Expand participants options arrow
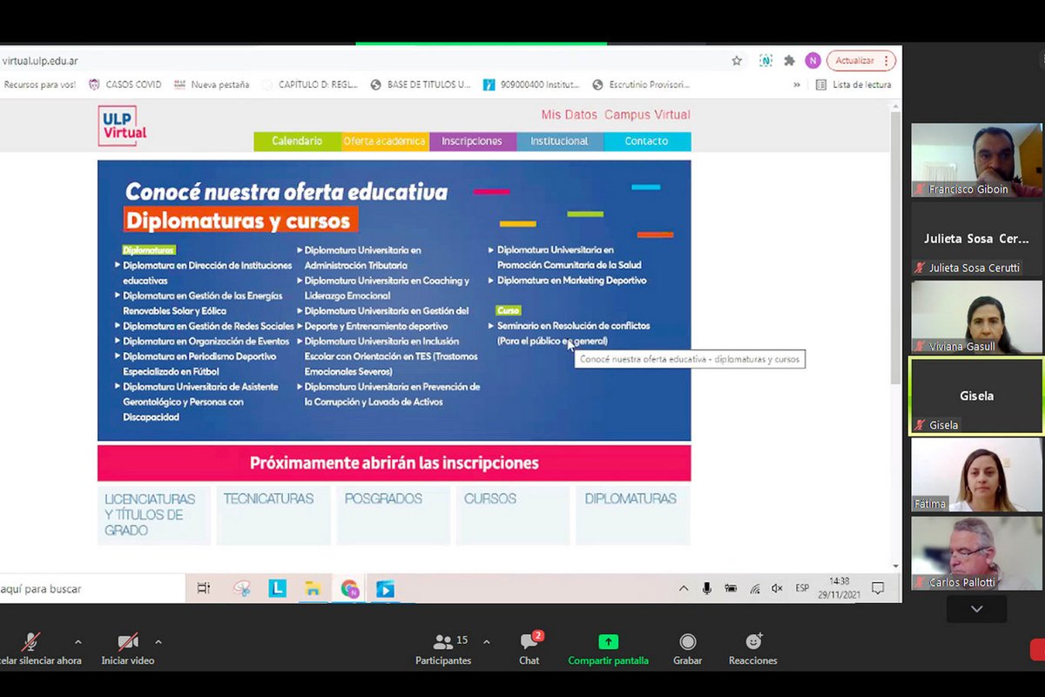The image size is (1045, 697). pyautogui.click(x=486, y=642)
